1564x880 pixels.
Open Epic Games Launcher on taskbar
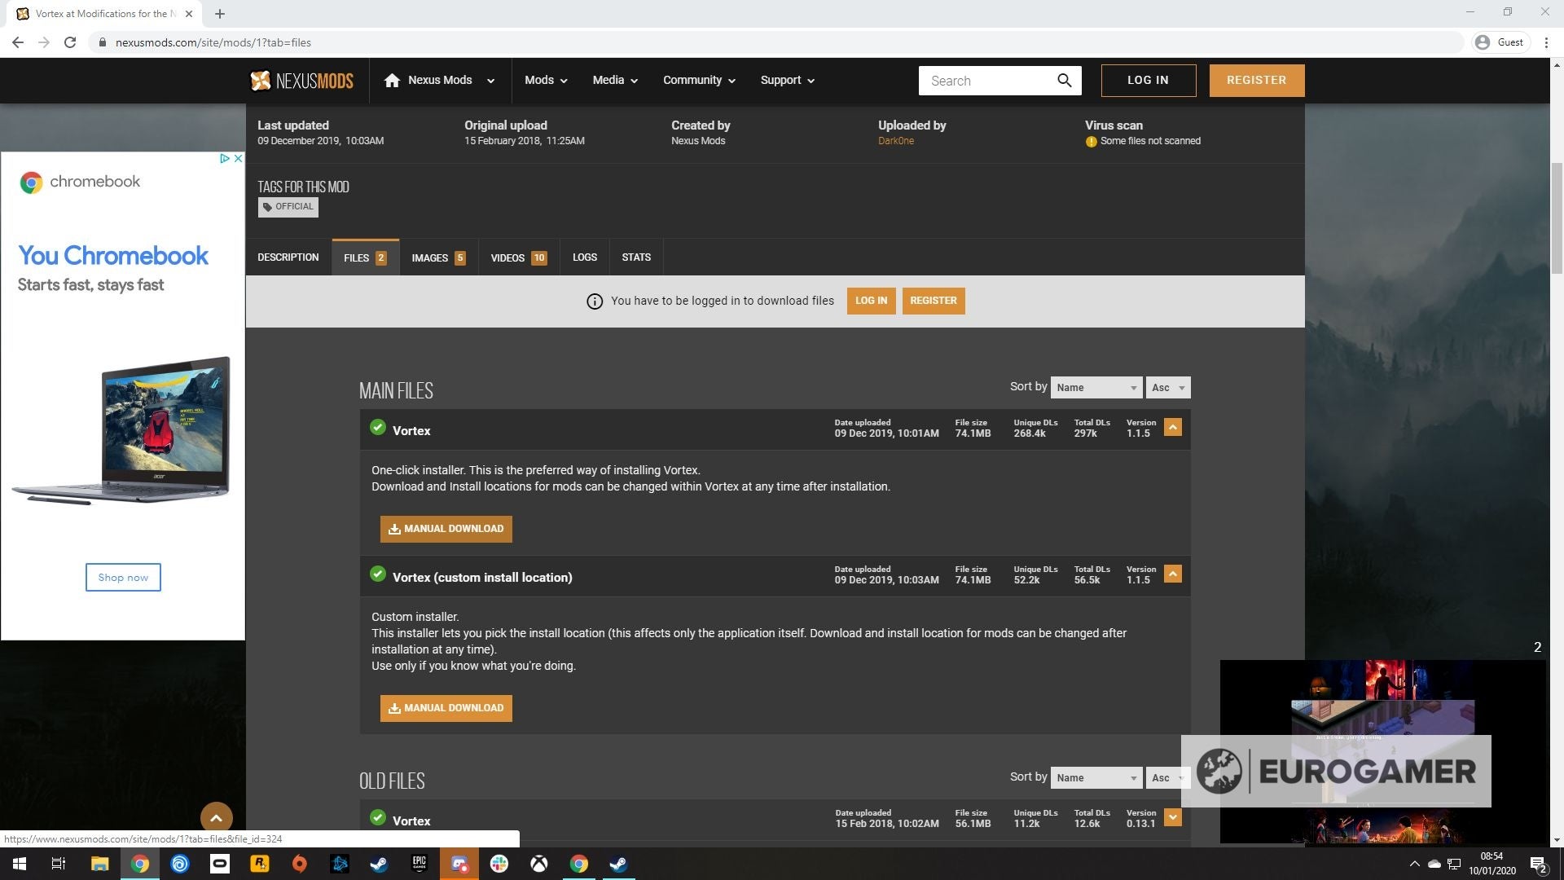pos(420,864)
